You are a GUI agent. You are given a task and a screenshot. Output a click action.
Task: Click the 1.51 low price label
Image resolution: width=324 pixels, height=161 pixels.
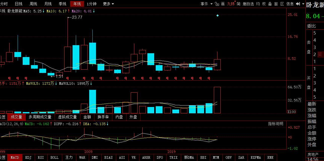click(59, 76)
